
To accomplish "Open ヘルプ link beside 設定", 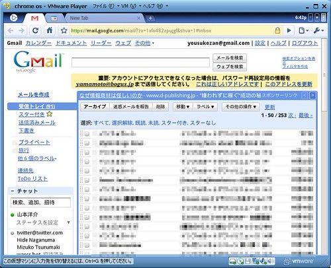I will click(x=279, y=43).
